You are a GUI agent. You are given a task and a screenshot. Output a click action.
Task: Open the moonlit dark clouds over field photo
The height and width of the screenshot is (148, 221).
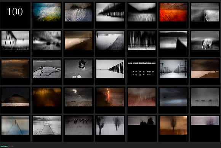tap(78, 97)
